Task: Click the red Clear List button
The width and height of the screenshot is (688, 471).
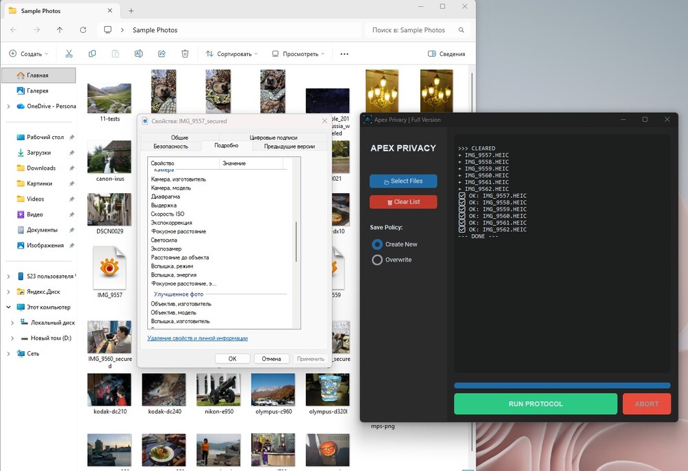Action: click(x=403, y=201)
